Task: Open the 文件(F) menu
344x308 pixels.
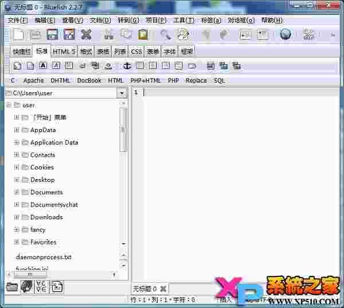Action: point(17,21)
